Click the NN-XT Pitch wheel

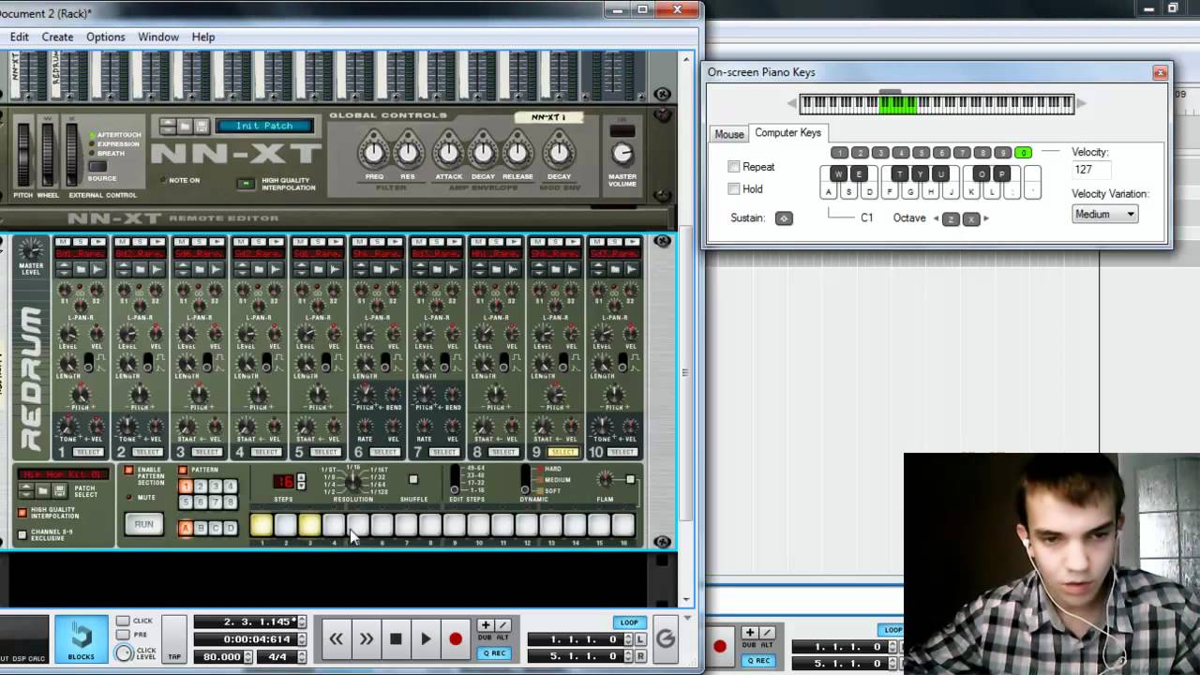click(23, 155)
